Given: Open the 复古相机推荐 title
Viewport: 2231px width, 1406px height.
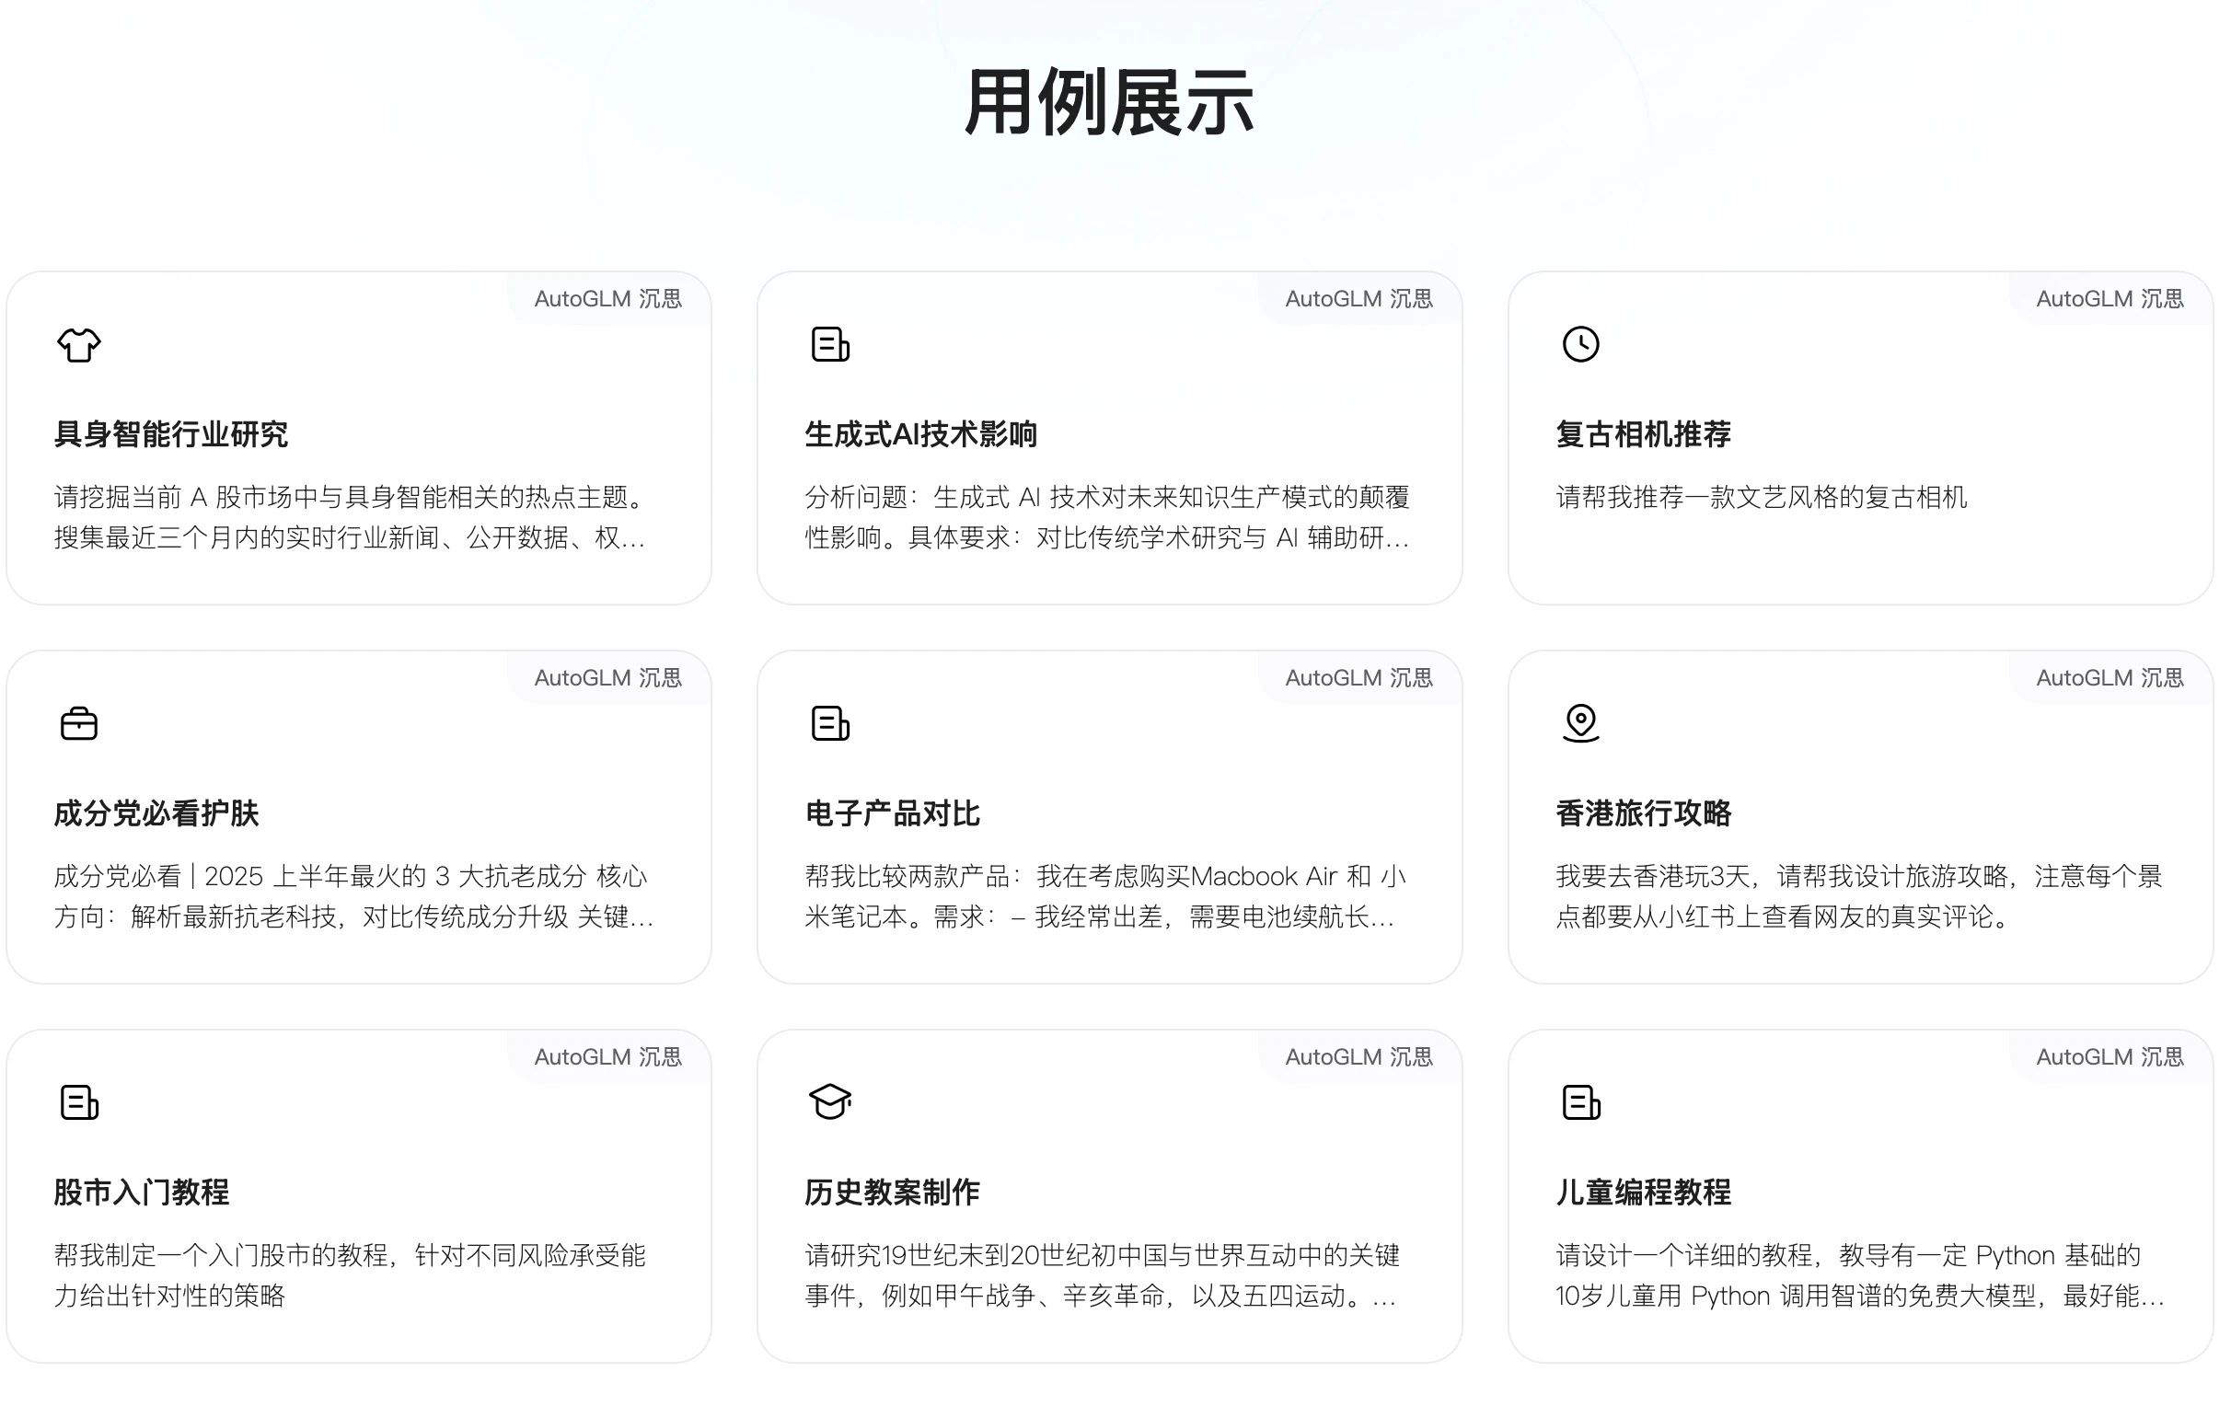Looking at the screenshot, I should (x=1644, y=434).
